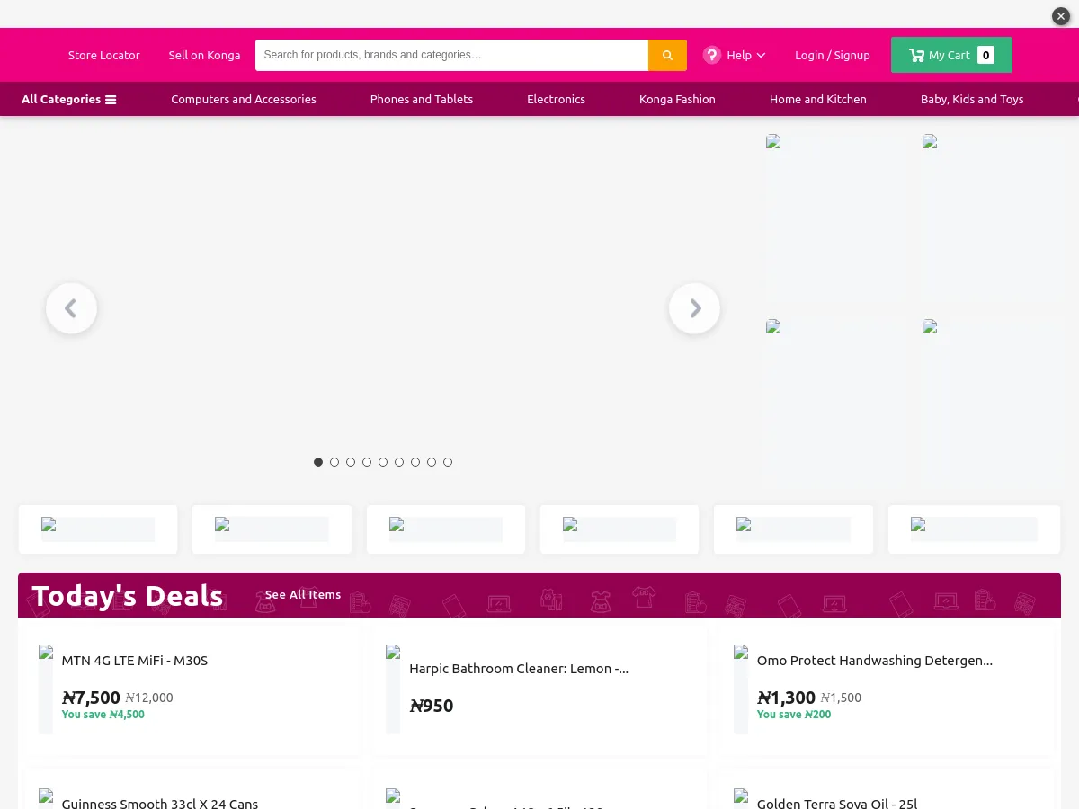Switch to Konga Fashion
Screen dimensions: 1079x809
[677, 99]
